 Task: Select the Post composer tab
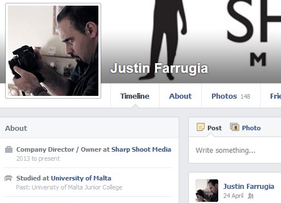click(x=209, y=128)
